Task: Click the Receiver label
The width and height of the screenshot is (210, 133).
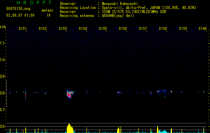Action: coord(68,12)
